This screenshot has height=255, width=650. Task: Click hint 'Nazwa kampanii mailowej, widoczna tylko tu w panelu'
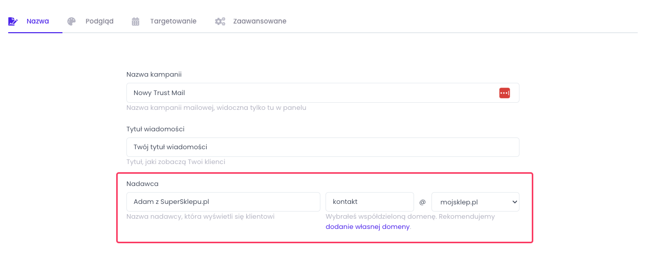(216, 108)
